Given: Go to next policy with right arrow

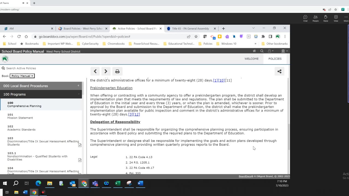Looking at the screenshot, I should [x=106, y=71].
